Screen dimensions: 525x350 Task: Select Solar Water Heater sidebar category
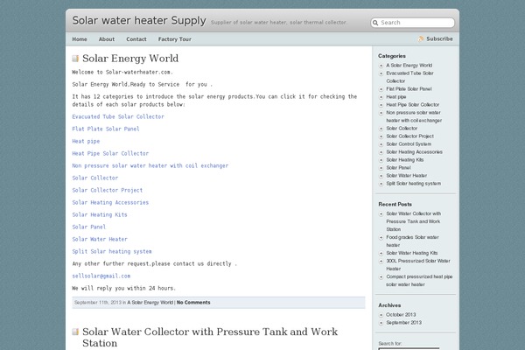[x=407, y=176]
